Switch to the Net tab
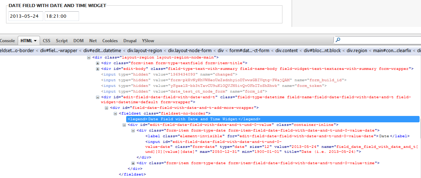Viewport: 421px width, 178px height. (93, 41)
